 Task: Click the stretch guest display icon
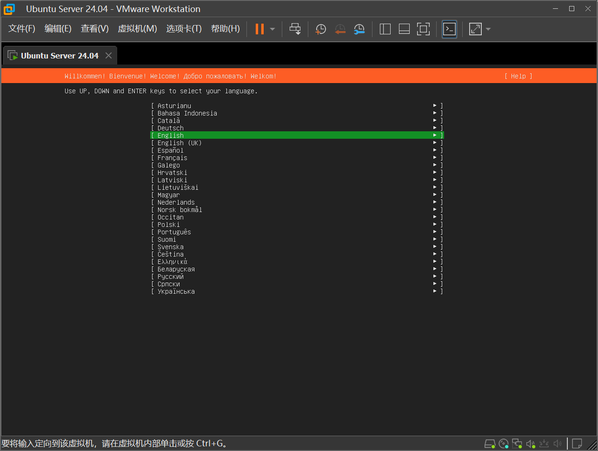[475, 29]
